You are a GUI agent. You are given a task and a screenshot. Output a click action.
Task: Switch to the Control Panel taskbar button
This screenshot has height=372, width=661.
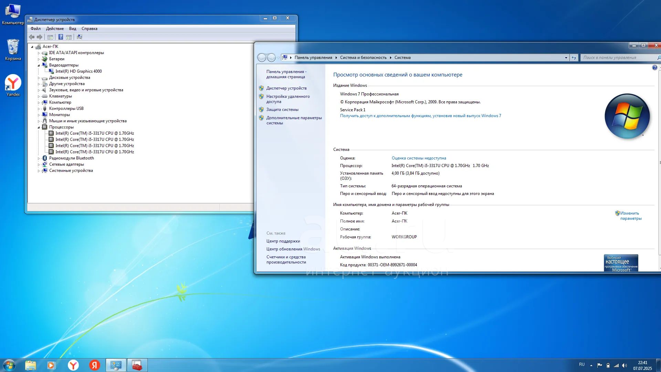(x=116, y=365)
